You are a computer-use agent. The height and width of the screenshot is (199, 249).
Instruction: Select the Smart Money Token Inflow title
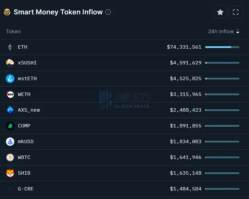coord(58,12)
